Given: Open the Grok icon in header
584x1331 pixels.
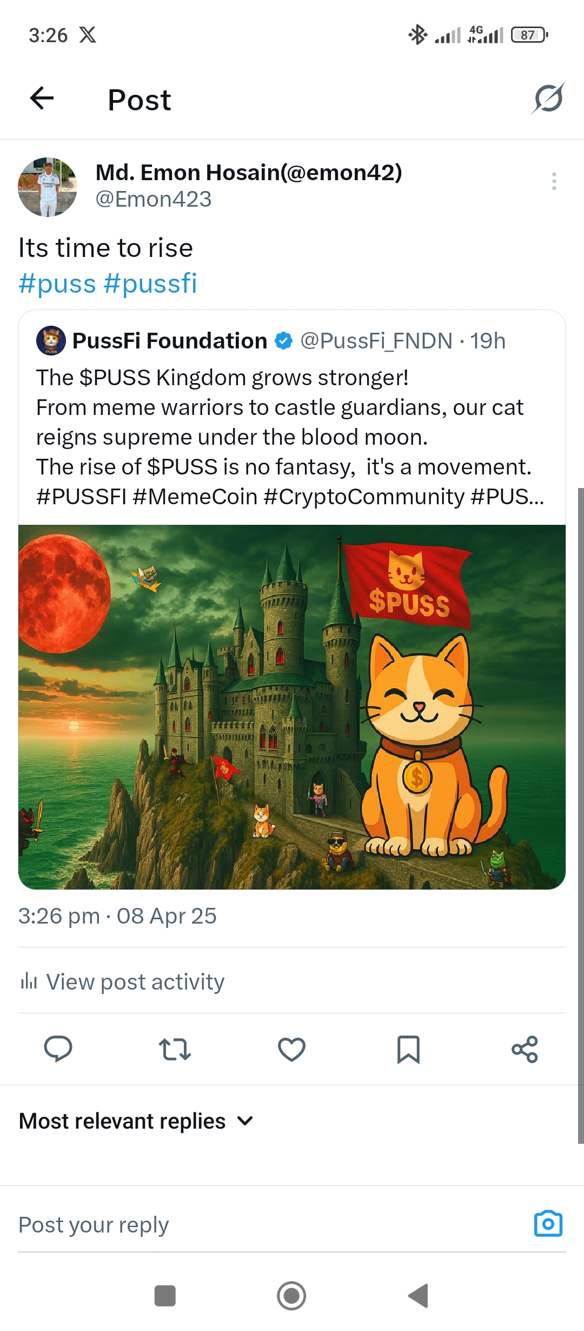Looking at the screenshot, I should coord(548,98).
